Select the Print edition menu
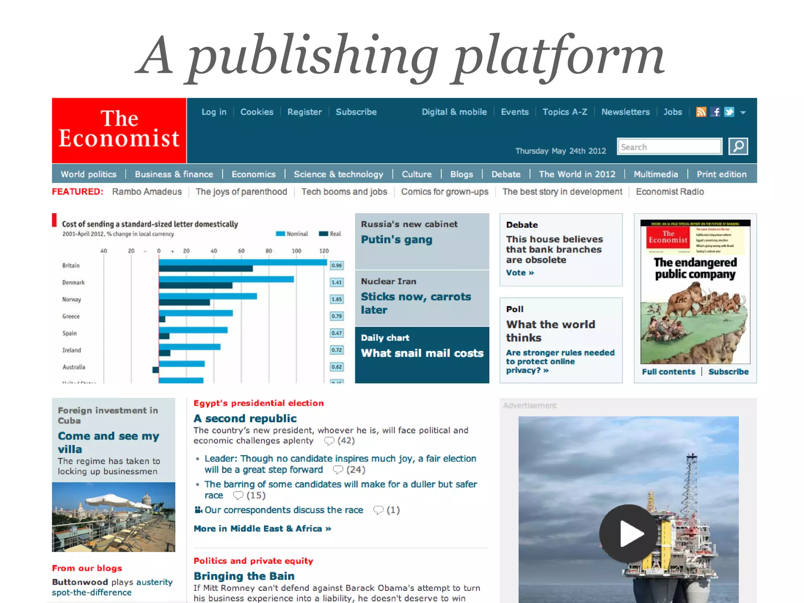This screenshot has width=804, height=603. click(722, 174)
